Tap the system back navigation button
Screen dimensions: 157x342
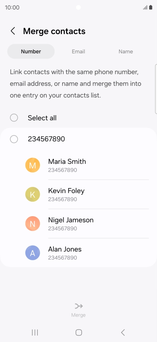click(x=123, y=332)
